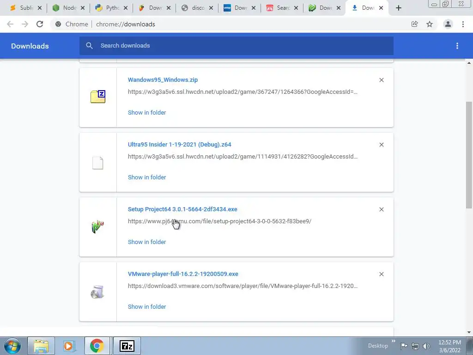Reload the downloads page
The width and height of the screenshot is (473, 355).
(x=40, y=24)
